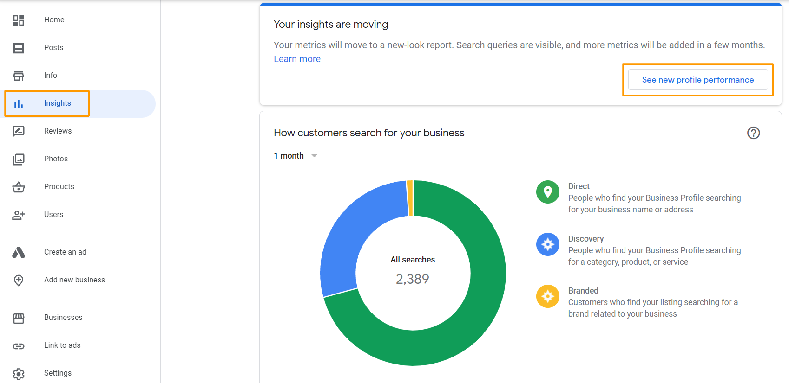Click the Posts icon in sidebar
The height and width of the screenshot is (383, 789).
19,48
